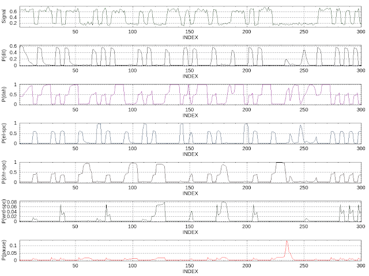The width and height of the screenshot is (369, 276).
Task: Click the 0.05 tick on the P(pause) axis
Action: 12,253
